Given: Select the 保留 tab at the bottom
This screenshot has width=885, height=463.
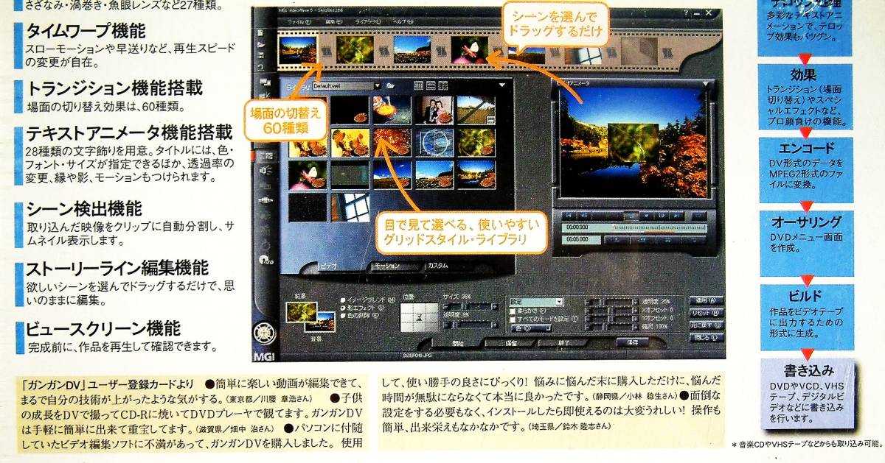Looking at the screenshot, I should click(x=510, y=343).
